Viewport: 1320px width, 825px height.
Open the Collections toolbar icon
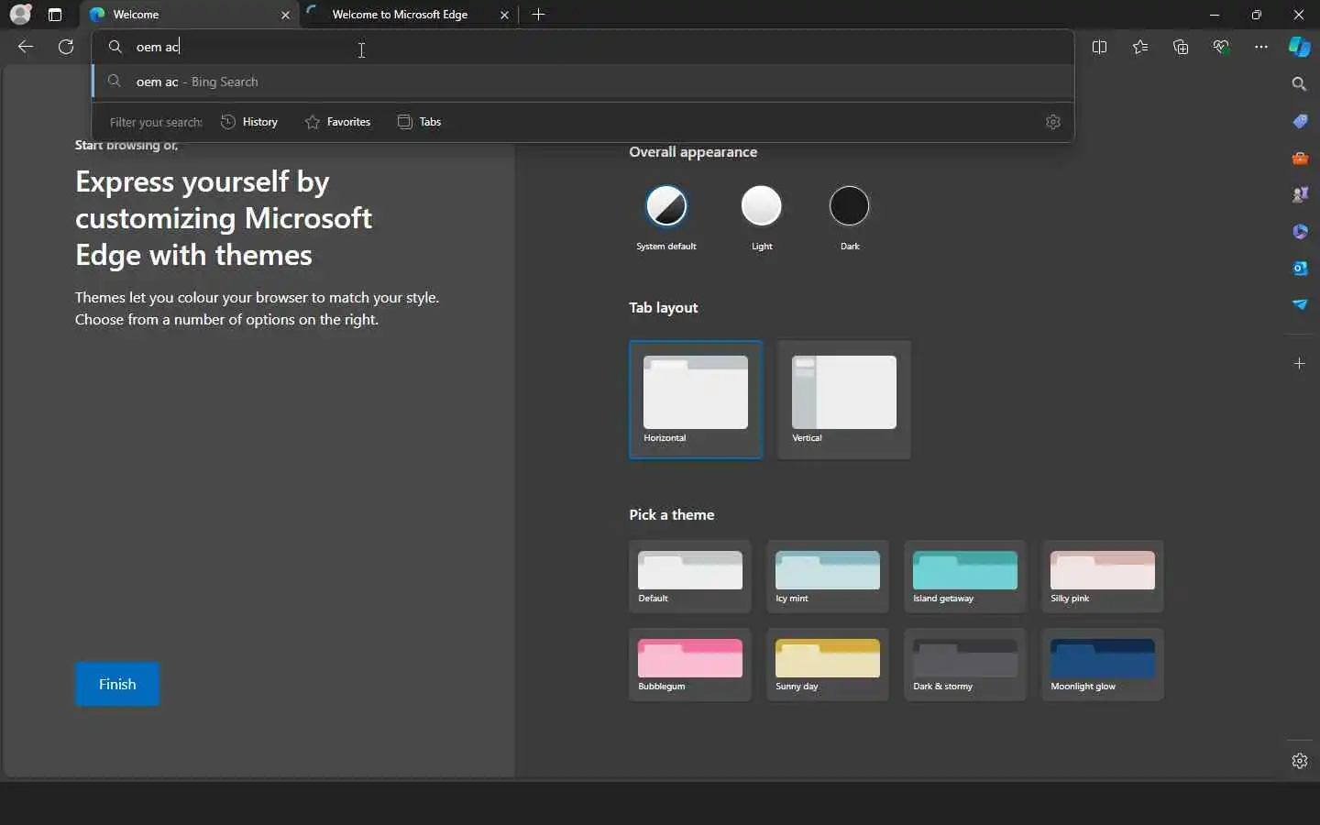point(1181,47)
